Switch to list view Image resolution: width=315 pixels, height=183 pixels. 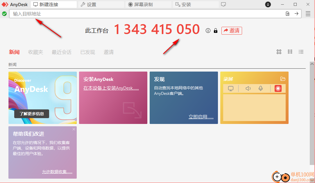click(x=301, y=52)
